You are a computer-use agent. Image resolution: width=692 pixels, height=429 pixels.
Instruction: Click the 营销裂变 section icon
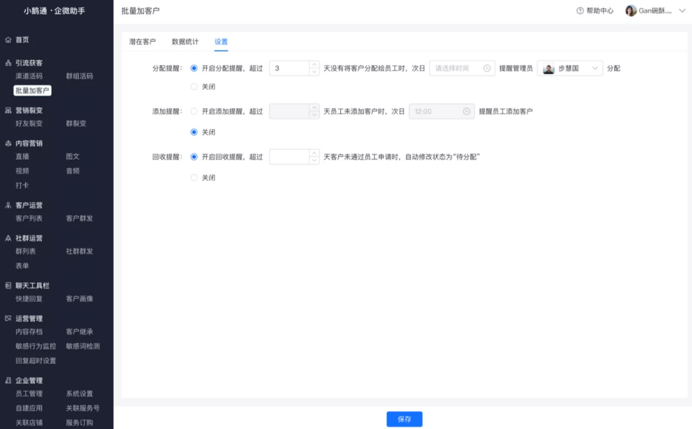pyautogui.click(x=8, y=110)
